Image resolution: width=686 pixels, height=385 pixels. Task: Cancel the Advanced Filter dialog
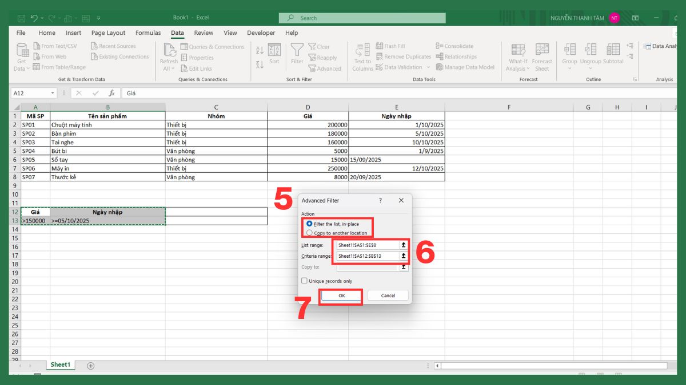click(388, 295)
